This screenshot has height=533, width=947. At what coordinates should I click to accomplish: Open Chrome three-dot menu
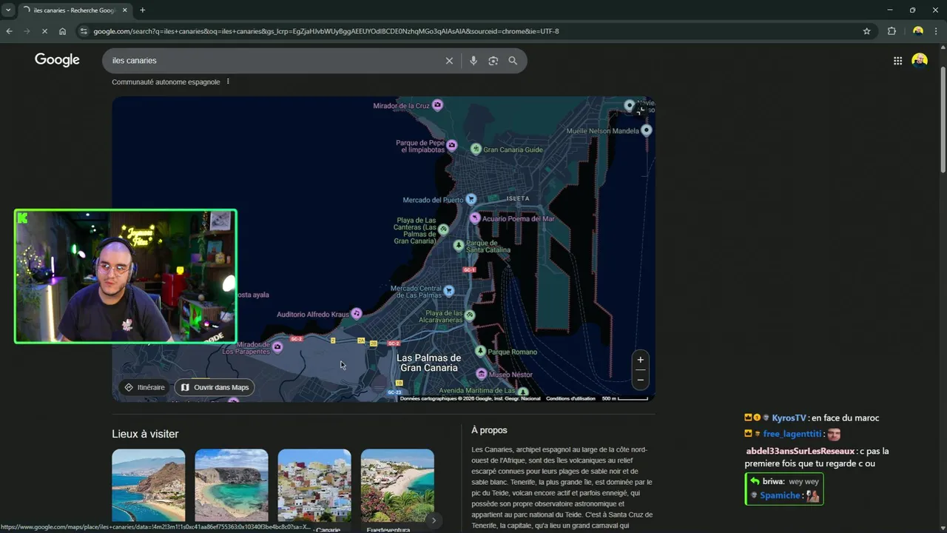click(936, 31)
